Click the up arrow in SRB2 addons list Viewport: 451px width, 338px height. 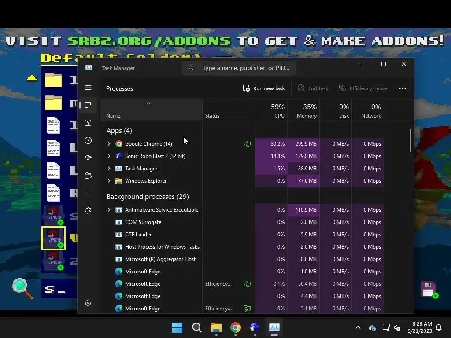[32, 78]
